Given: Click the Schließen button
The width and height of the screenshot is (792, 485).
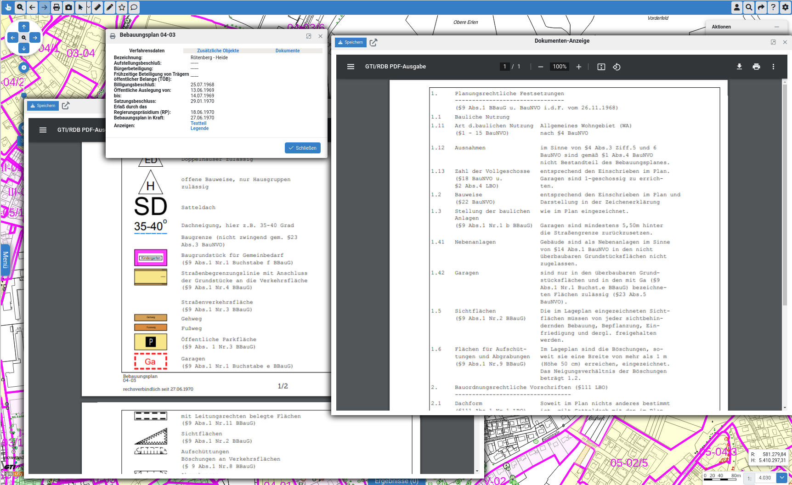Looking at the screenshot, I should [303, 148].
